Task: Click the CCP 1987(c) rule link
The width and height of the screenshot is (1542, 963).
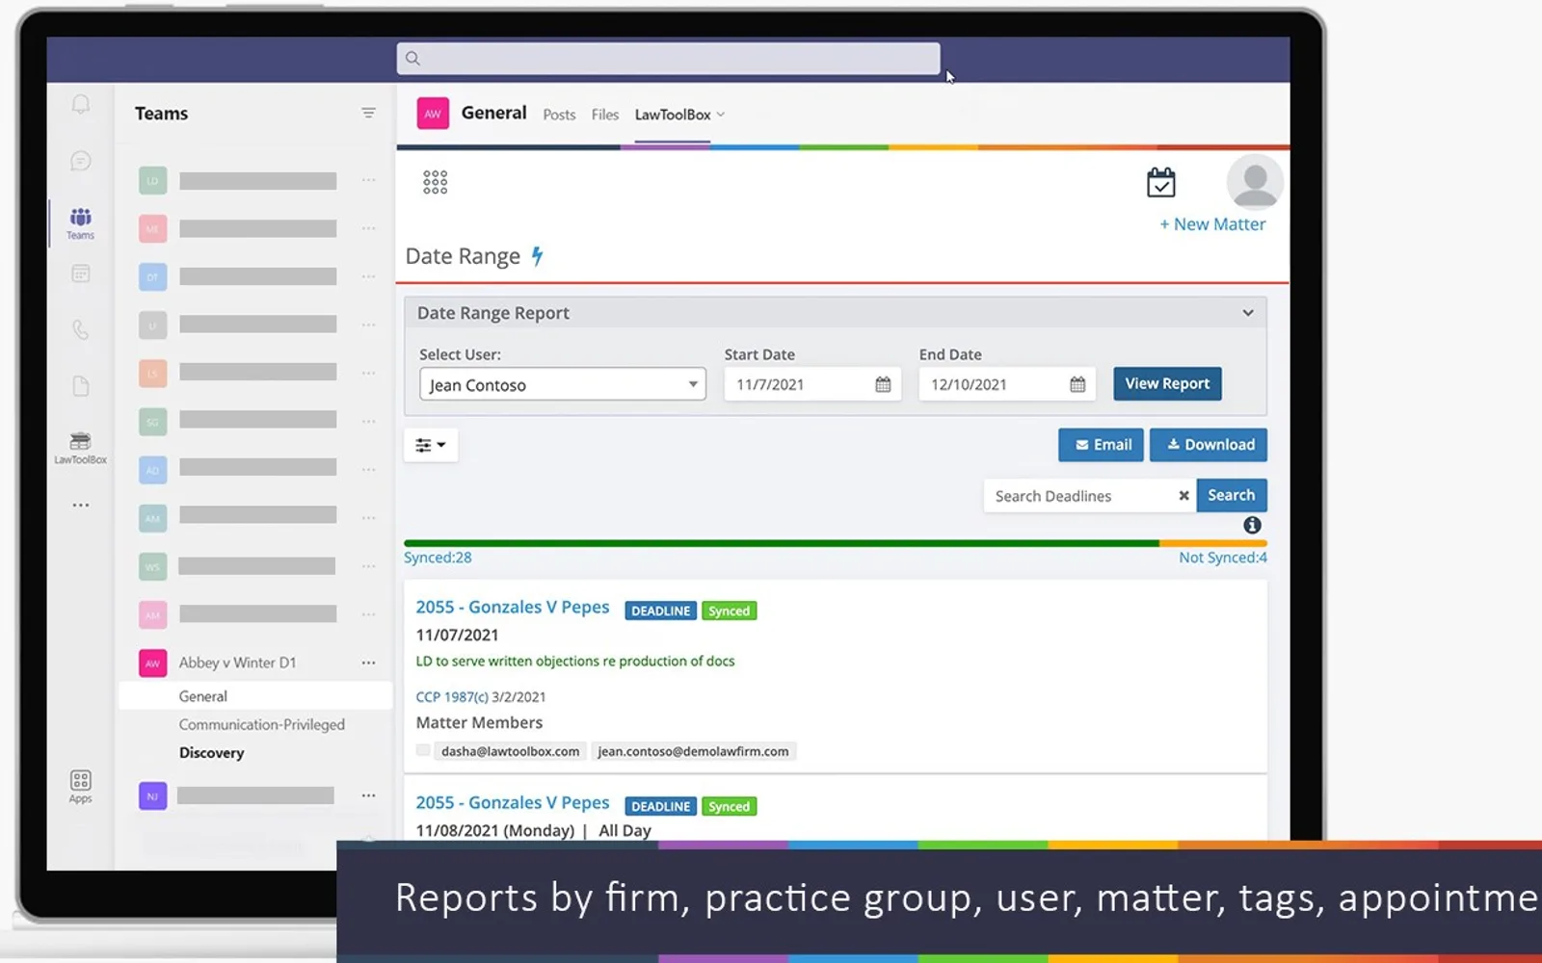Action: tap(452, 697)
